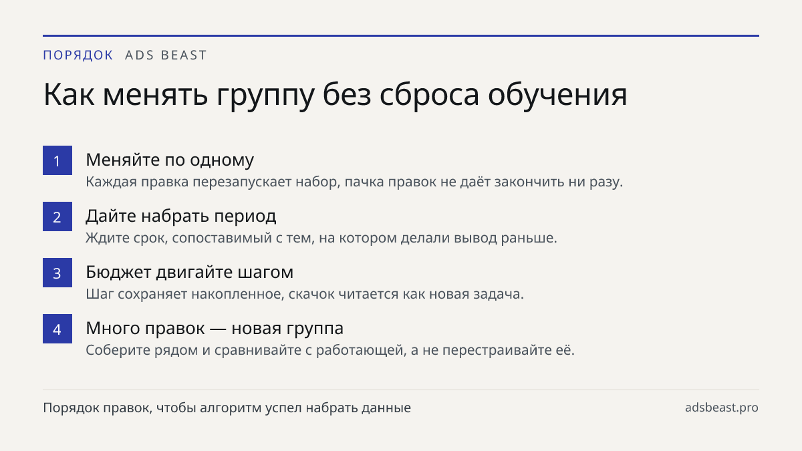This screenshot has width=802, height=451.
Task: Click the blue number 4 square
Action: (x=57, y=329)
